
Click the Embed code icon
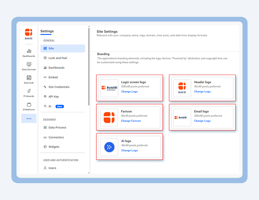point(45,77)
